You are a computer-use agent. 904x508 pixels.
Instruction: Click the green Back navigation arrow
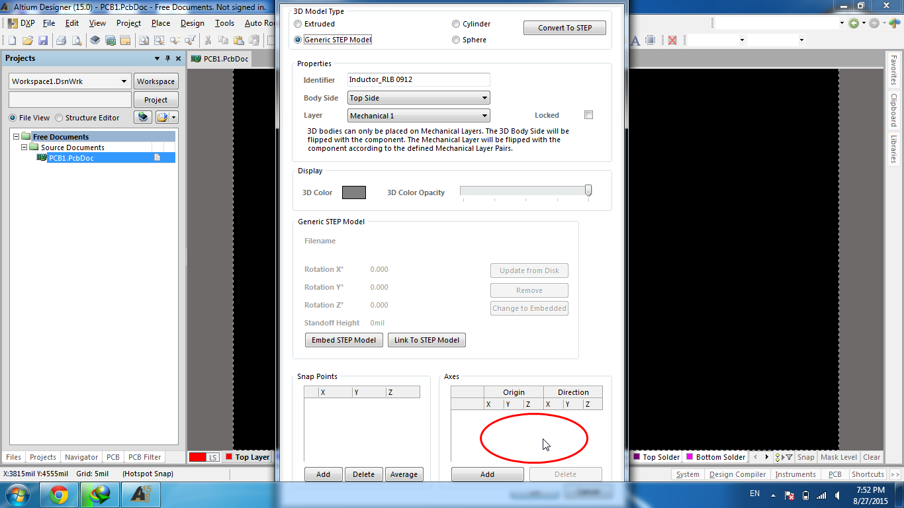[854, 23]
